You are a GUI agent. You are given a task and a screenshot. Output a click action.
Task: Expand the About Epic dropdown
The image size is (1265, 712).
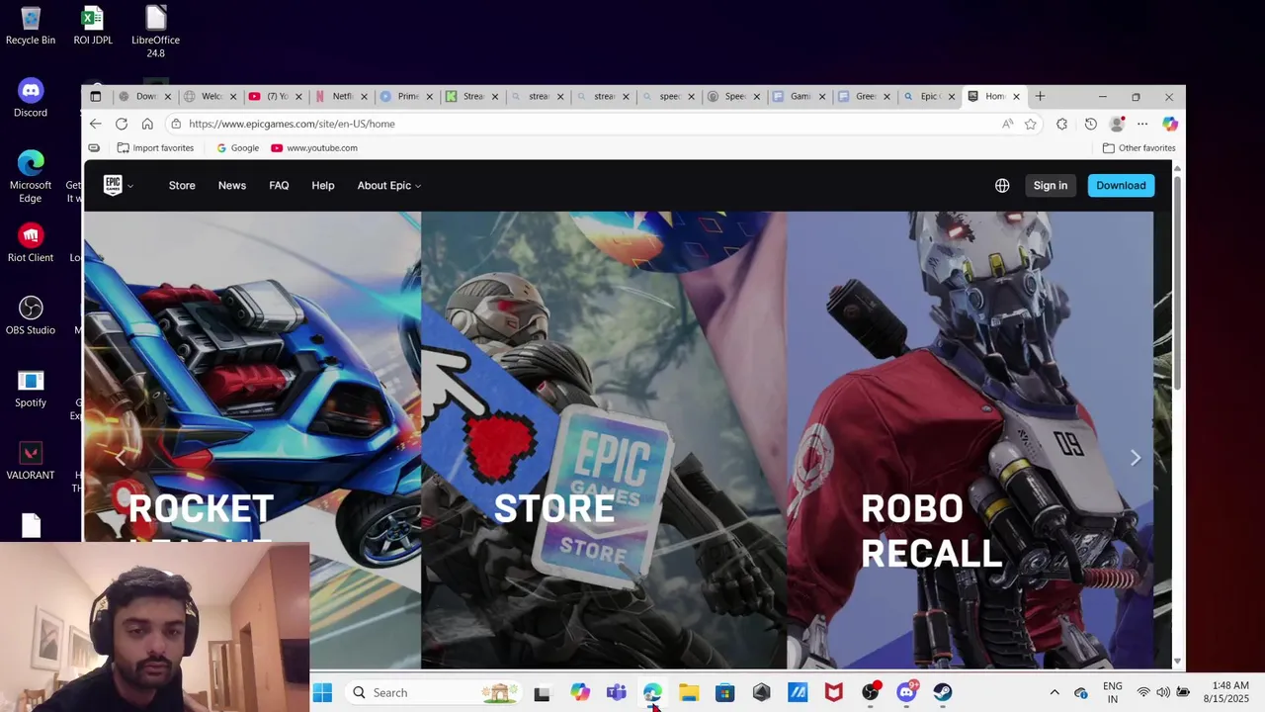point(389,185)
